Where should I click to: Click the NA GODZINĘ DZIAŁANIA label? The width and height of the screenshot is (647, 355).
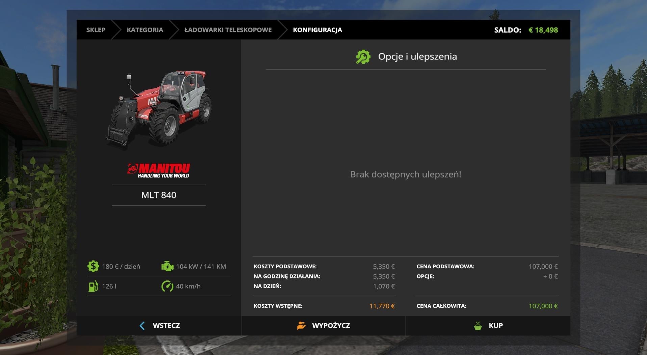point(287,276)
